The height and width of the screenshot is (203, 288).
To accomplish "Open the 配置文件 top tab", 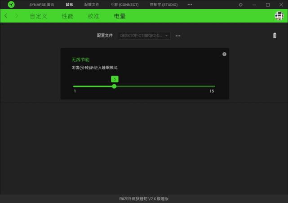I will [92, 5].
